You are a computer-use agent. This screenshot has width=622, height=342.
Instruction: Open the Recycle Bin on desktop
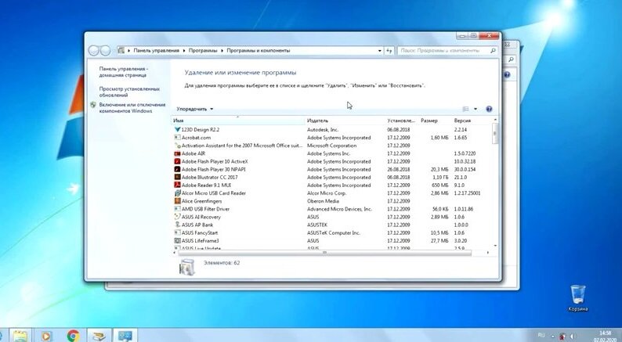click(577, 297)
